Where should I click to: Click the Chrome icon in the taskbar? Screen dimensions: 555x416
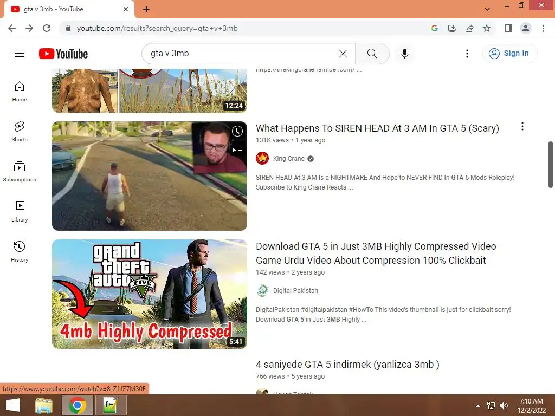[78, 405]
